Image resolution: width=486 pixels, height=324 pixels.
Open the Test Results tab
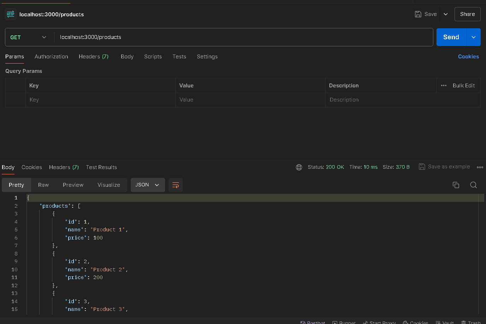(101, 167)
